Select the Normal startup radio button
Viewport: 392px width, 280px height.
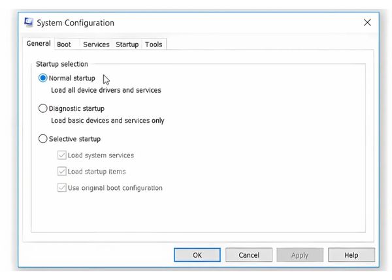coord(43,78)
